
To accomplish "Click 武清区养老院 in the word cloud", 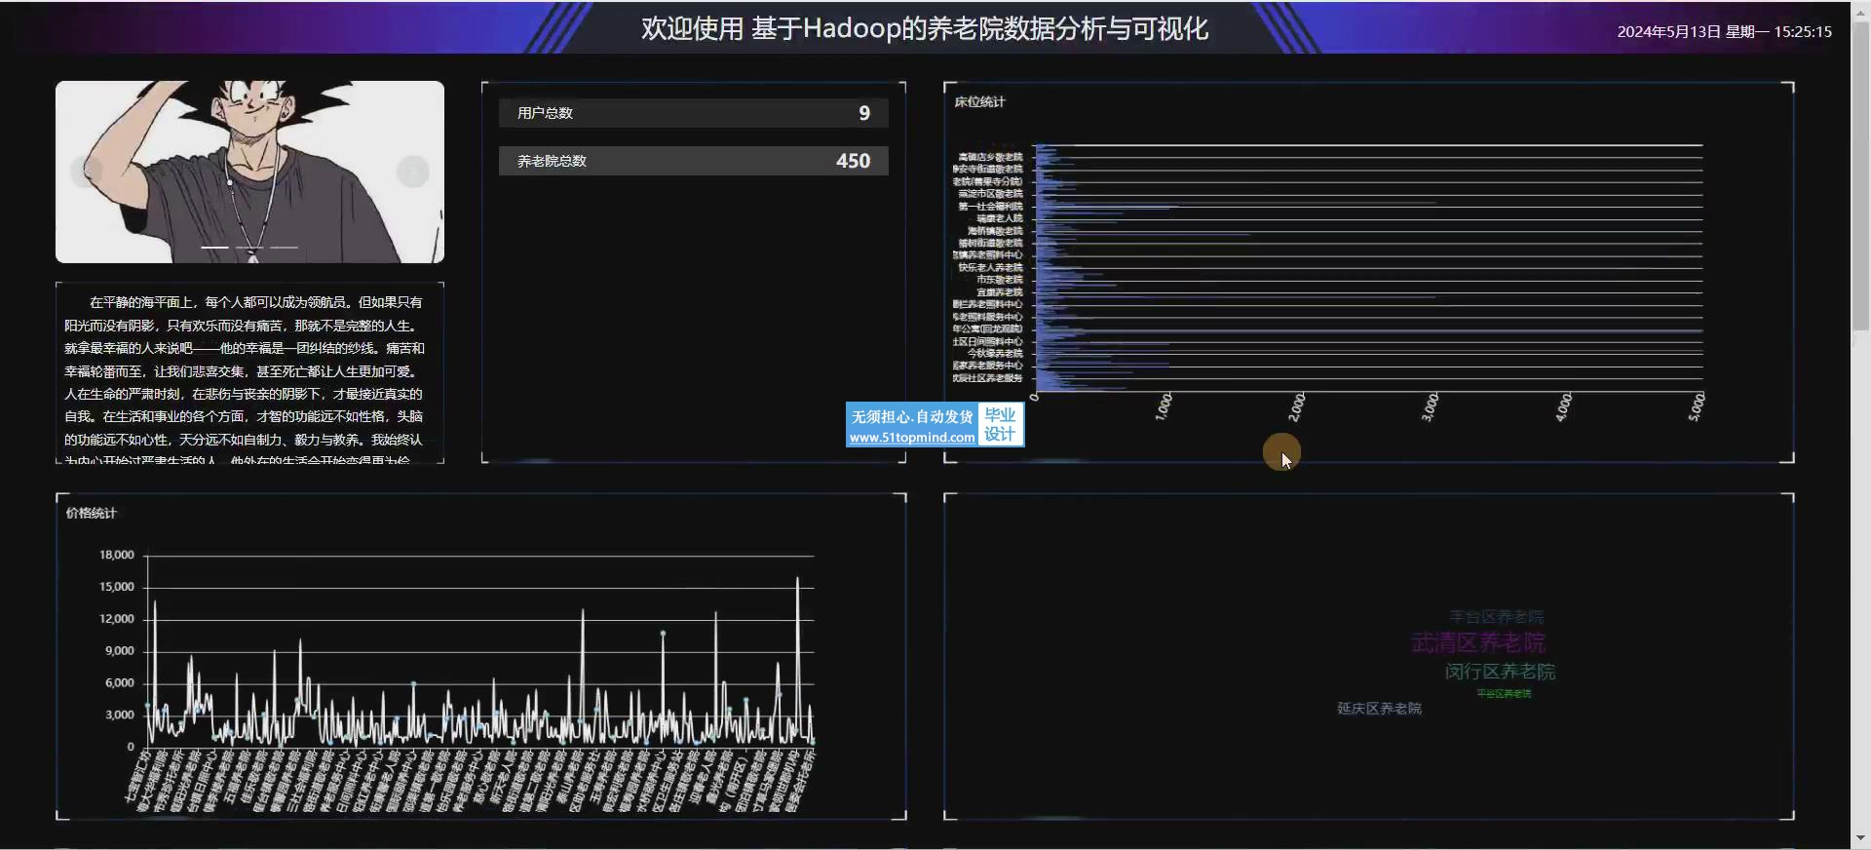I will click(x=1478, y=643).
